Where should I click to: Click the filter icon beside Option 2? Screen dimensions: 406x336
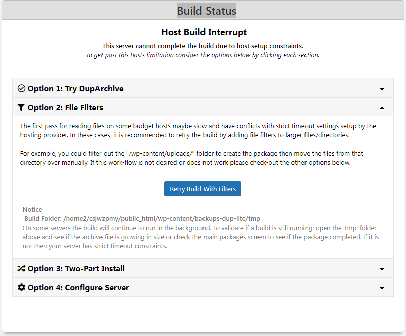tap(21, 107)
